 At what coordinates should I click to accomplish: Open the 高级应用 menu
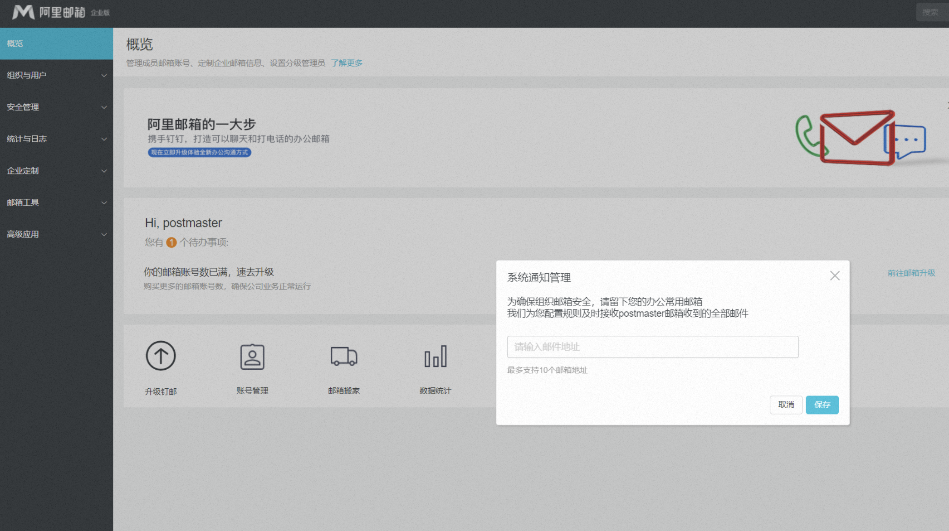[56, 234]
